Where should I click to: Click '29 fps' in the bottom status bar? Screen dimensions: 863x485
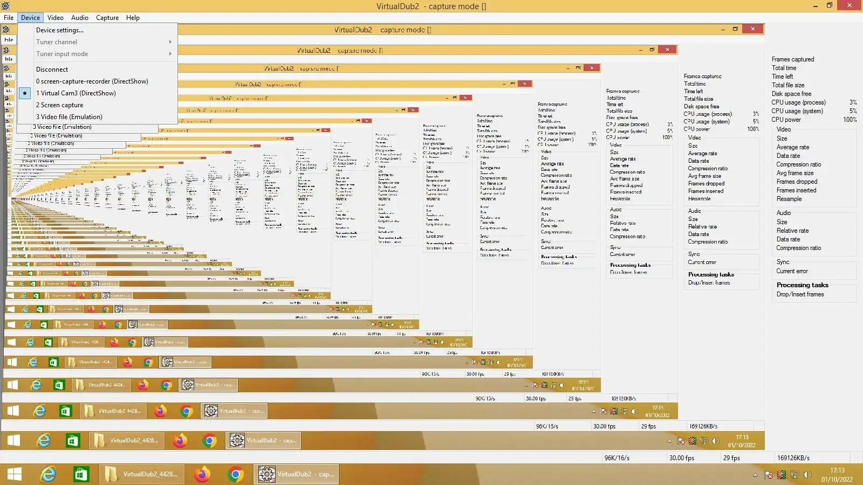(x=731, y=458)
